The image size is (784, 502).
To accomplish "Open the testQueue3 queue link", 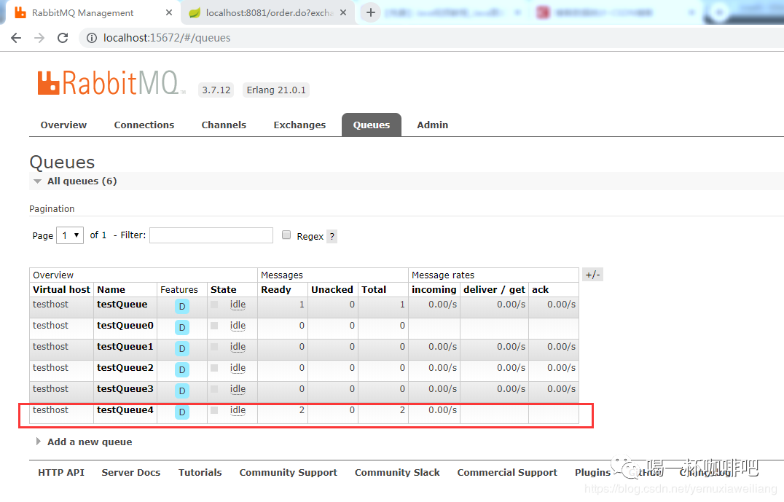I will point(125,388).
